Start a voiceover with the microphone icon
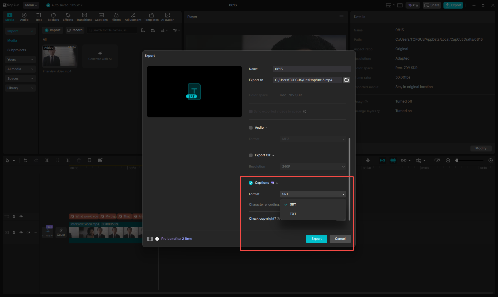The width and height of the screenshot is (498, 297). [368, 160]
